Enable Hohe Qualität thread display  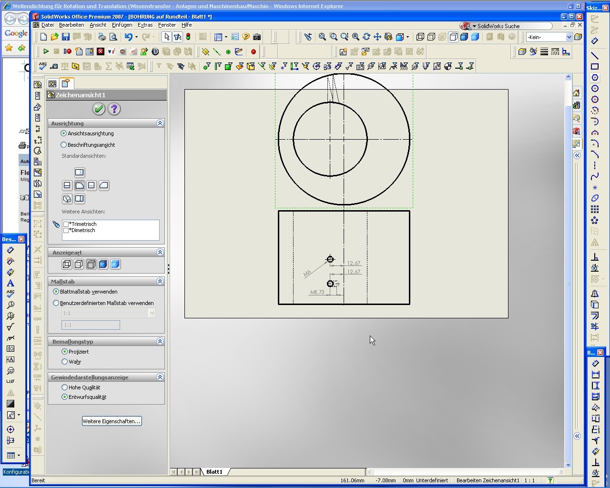coord(65,387)
